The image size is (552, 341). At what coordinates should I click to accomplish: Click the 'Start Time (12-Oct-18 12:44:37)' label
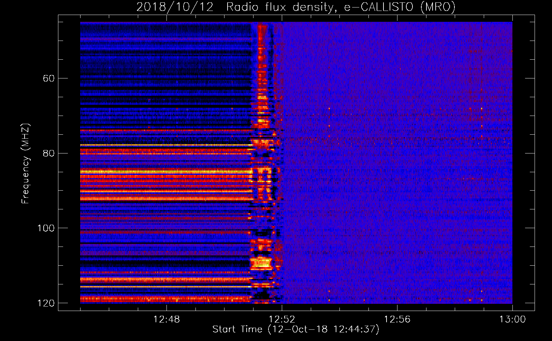tap(296, 329)
